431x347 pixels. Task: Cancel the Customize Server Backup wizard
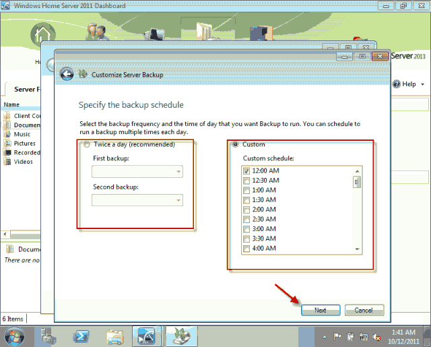pyautogui.click(x=364, y=310)
